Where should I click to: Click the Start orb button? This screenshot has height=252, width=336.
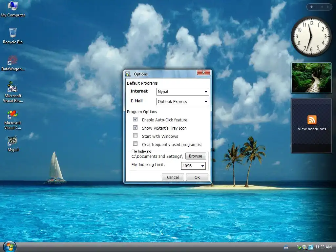[x=10, y=246]
